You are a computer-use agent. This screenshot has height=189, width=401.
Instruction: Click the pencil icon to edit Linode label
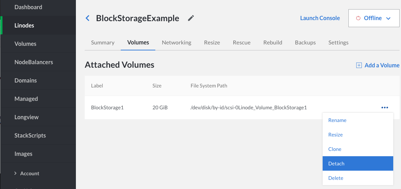coord(191,18)
